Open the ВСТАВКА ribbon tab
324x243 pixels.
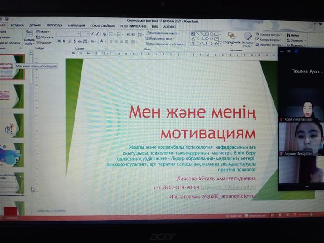[x=17, y=25]
